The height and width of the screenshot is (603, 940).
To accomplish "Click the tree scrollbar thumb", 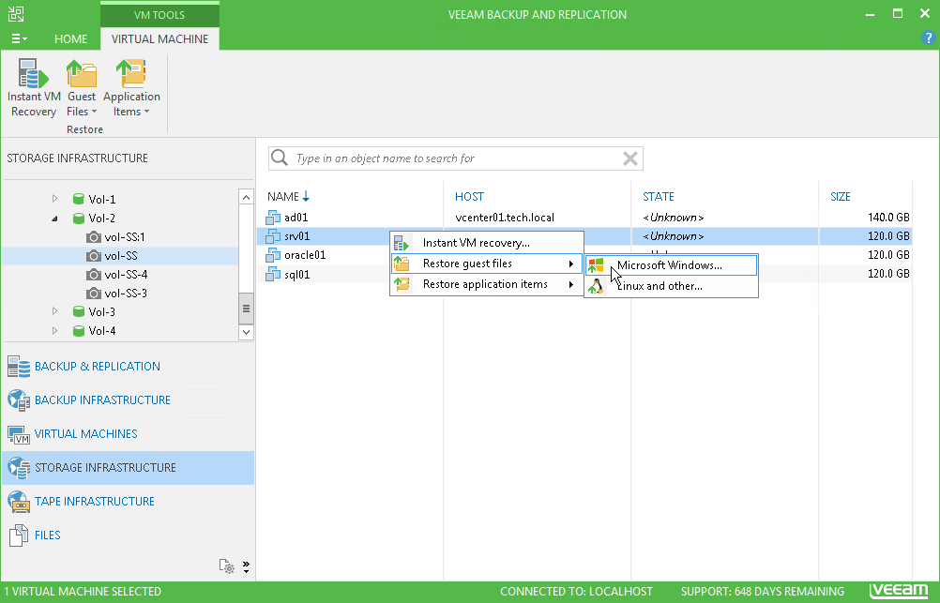I will click(x=246, y=309).
